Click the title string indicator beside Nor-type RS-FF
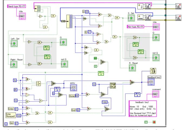Viewport: 182px width, 130px height. (x=156, y=27)
